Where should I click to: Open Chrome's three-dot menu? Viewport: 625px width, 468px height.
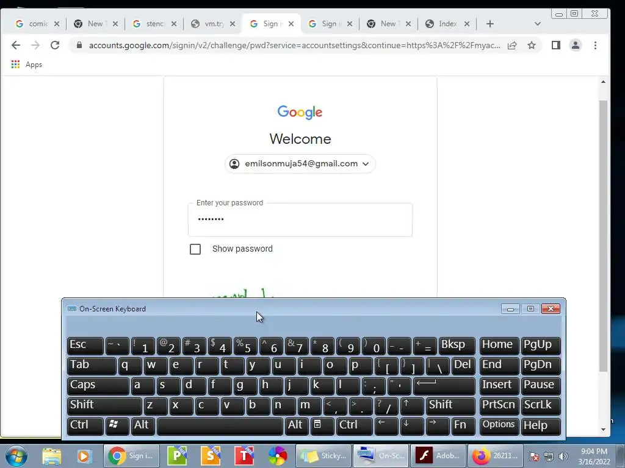point(595,45)
